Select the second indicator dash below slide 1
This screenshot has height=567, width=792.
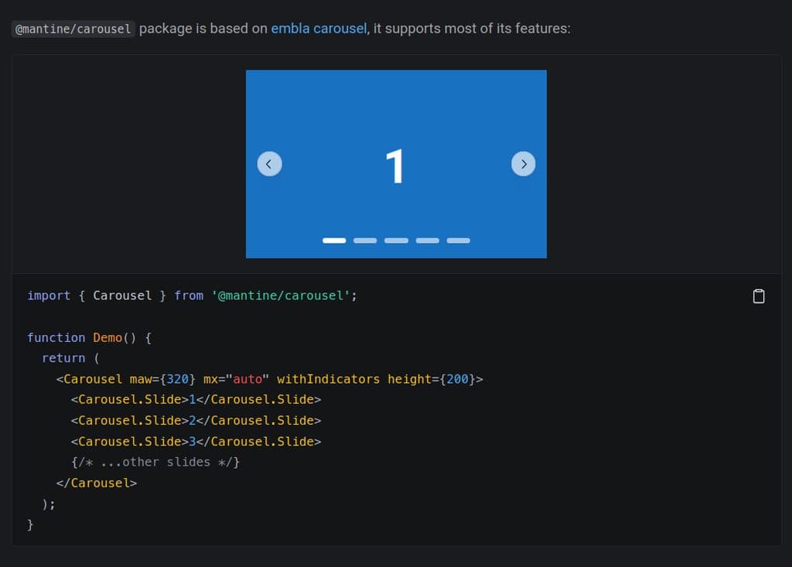click(365, 240)
